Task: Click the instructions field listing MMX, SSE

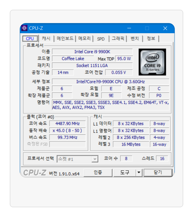Action: 111,105
